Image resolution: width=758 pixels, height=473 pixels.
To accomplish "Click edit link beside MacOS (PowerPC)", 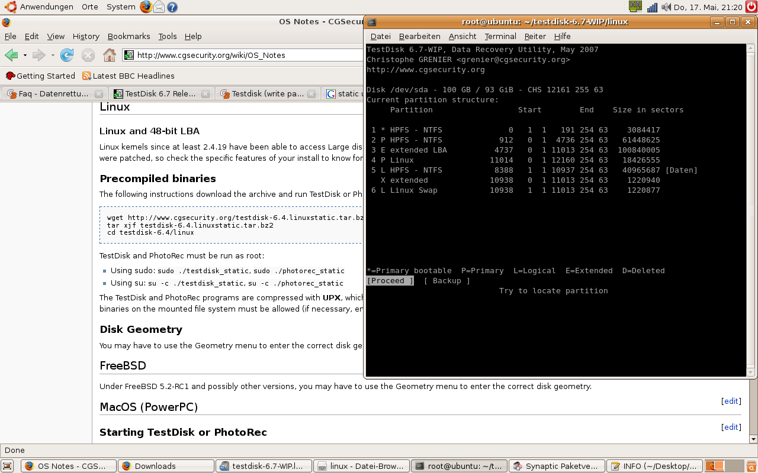I will point(731,401).
